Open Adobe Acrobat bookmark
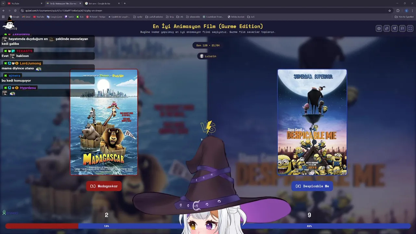 point(236,17)
